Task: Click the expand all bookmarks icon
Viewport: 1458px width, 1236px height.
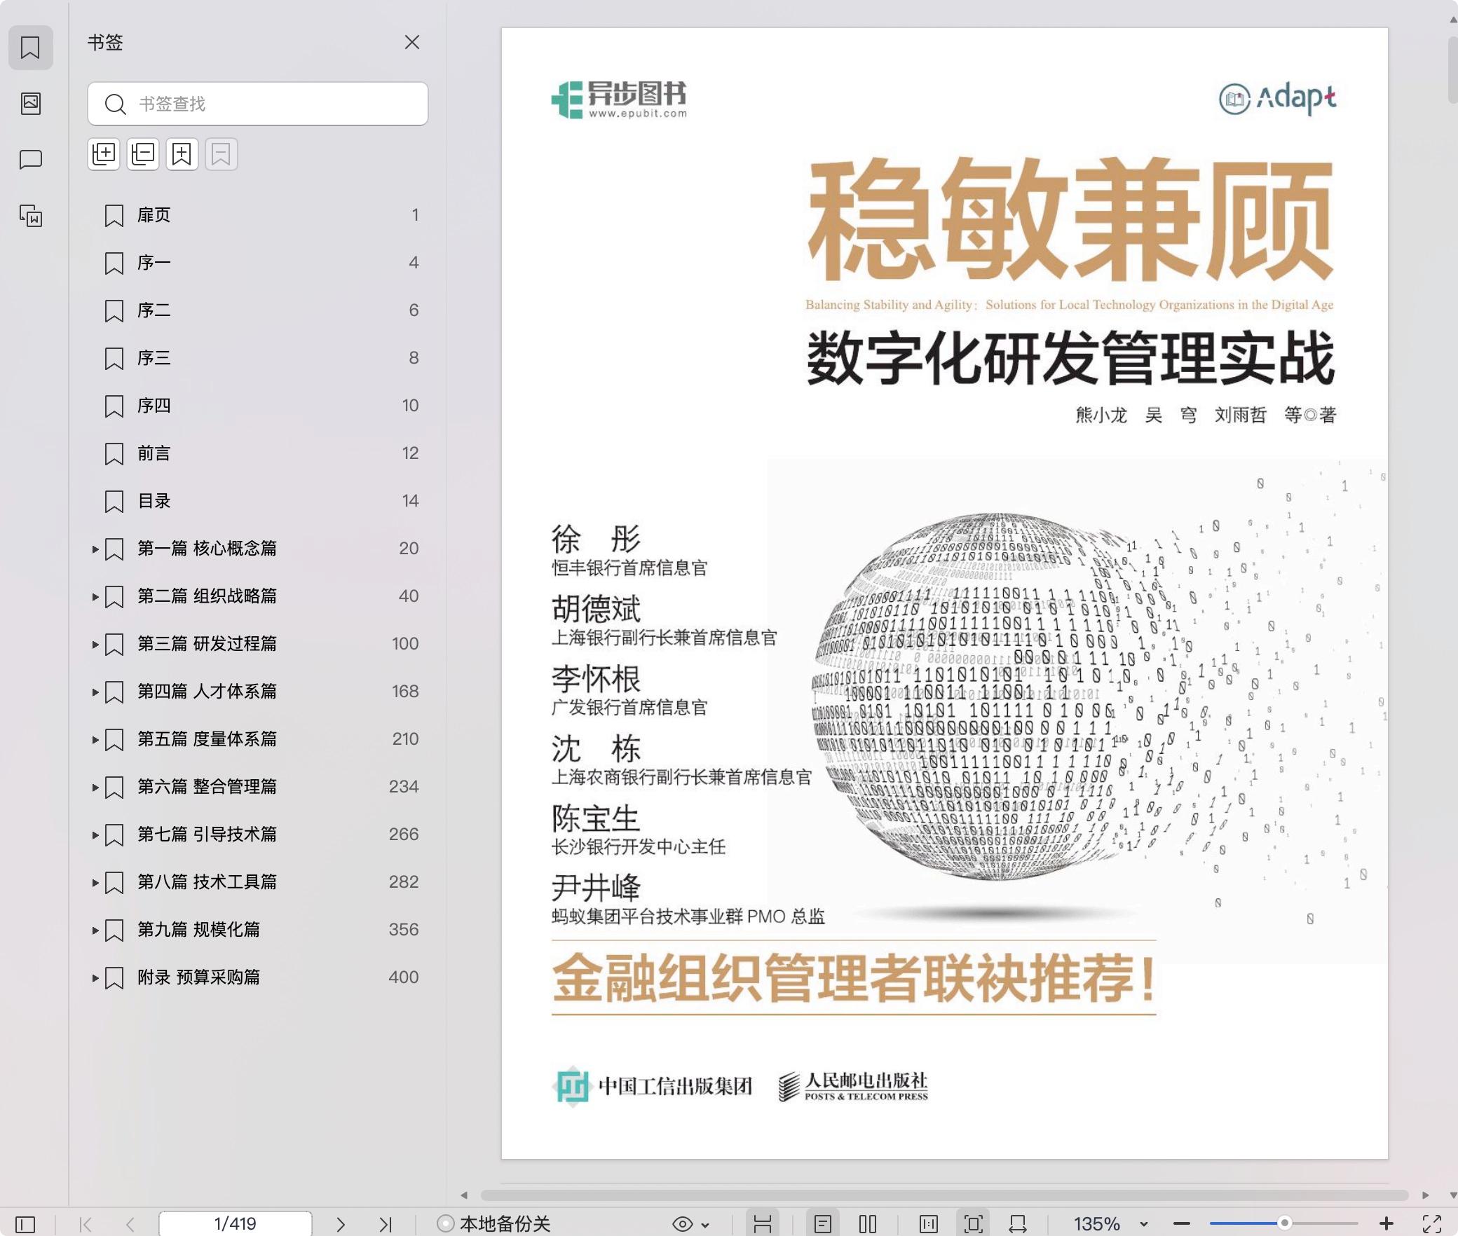Action: [x=104, y=154]
